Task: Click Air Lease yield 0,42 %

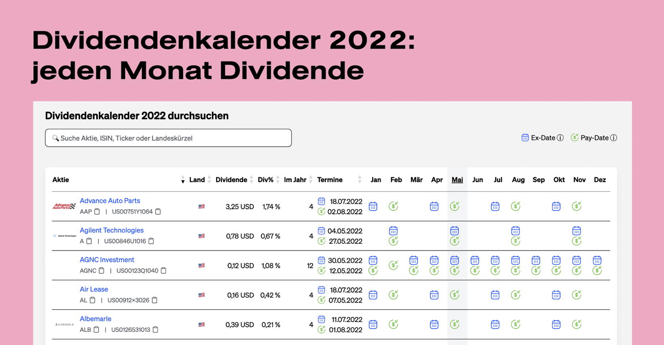Action: click(x=270, y=295)
